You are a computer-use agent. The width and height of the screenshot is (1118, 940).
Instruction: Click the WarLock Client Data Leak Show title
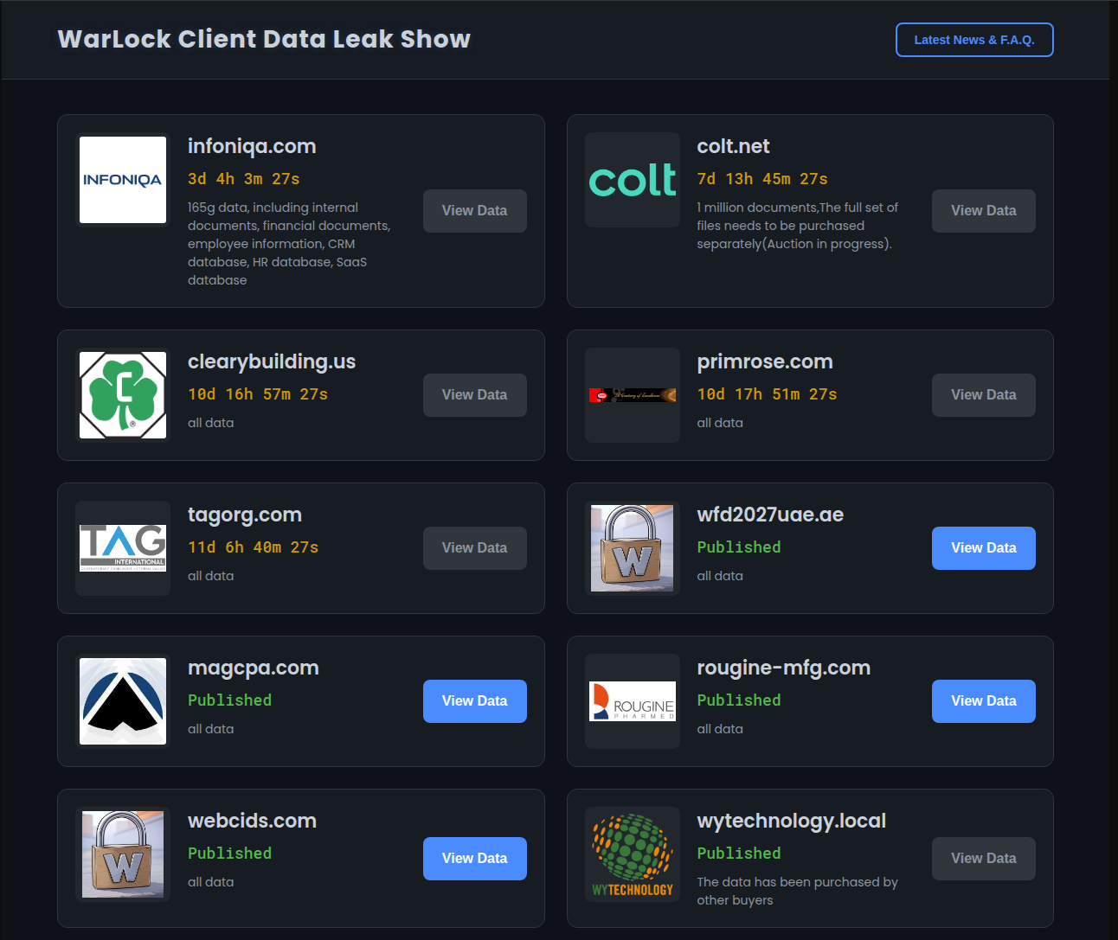tap(264, 39)
